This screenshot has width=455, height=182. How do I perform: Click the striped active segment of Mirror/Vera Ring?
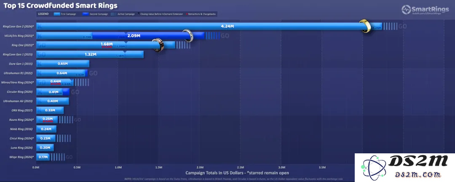click(x=82, y=83)
